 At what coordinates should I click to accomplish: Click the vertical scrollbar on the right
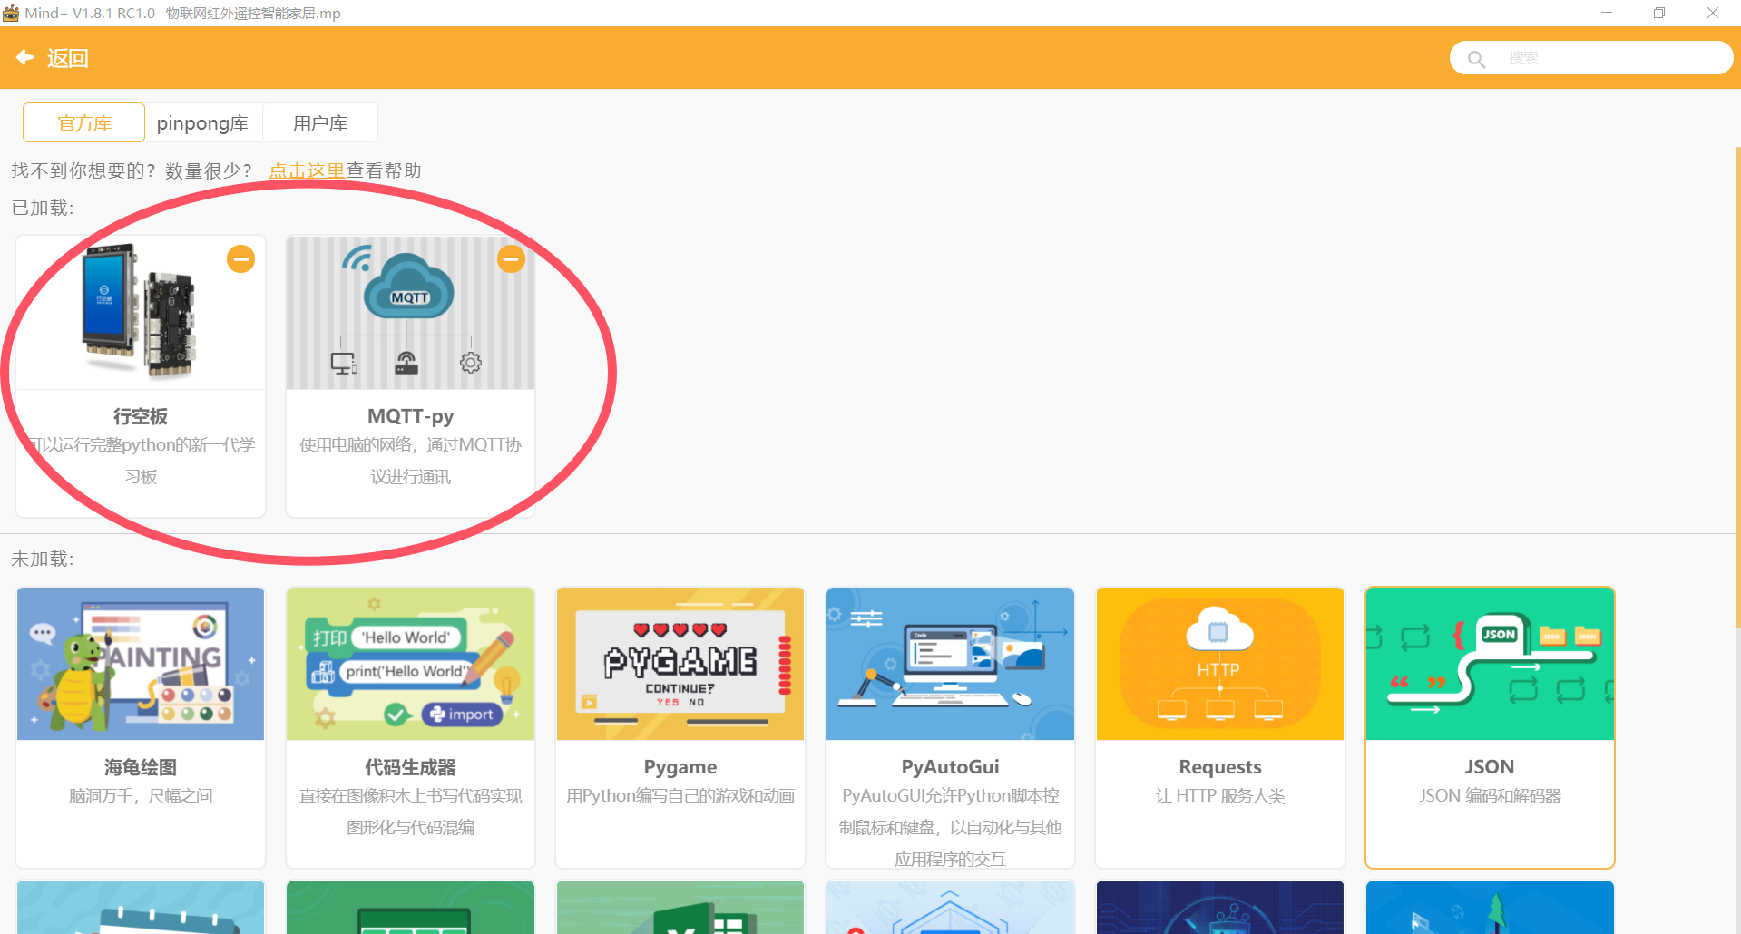point(1736,385)
